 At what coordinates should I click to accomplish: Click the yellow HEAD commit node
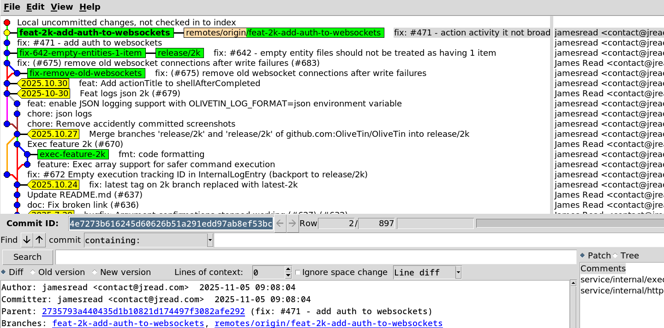click(x=7, y=33)
